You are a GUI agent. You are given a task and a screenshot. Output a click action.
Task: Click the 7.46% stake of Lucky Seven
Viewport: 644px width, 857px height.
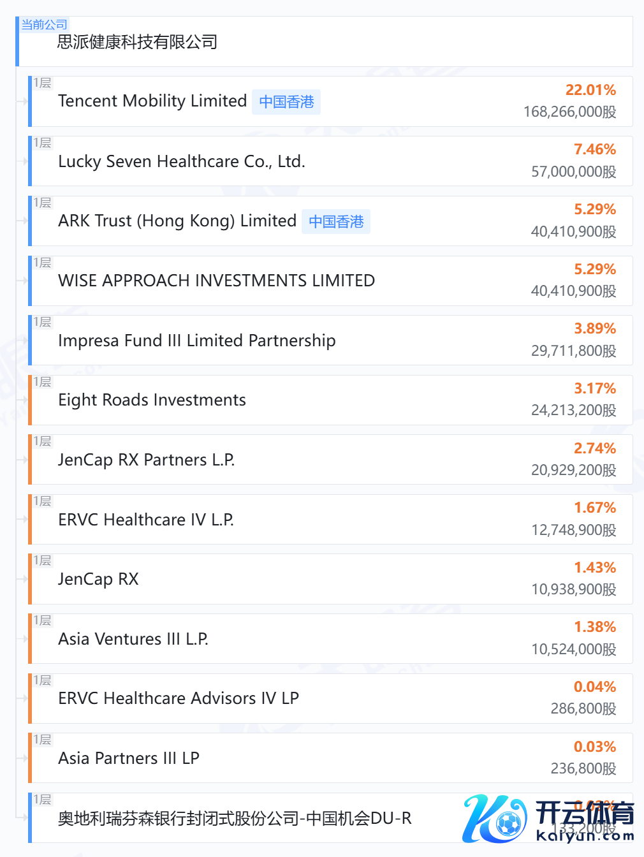click(x=594, y=149)
